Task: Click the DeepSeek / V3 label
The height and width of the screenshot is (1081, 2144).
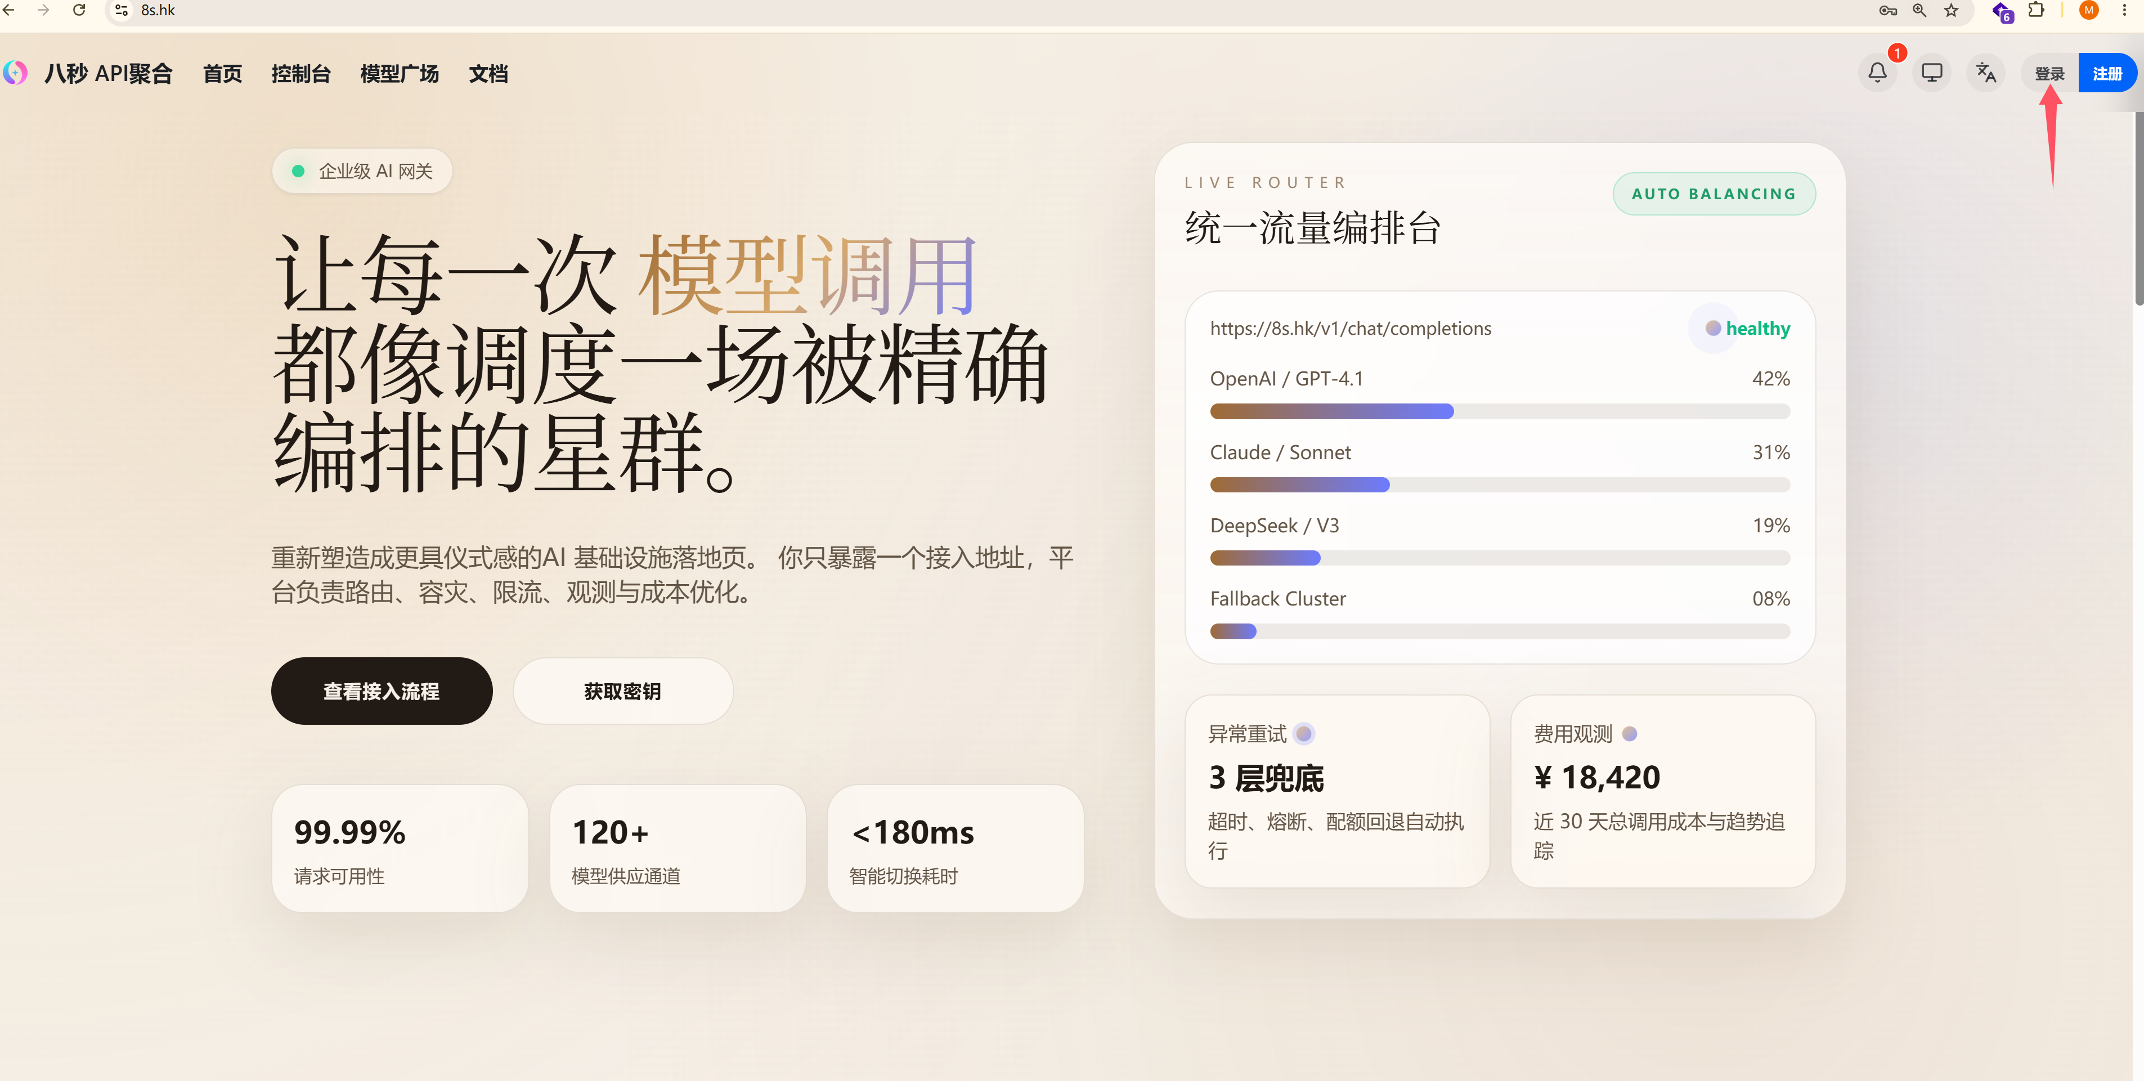Action: click(1274, 525)
